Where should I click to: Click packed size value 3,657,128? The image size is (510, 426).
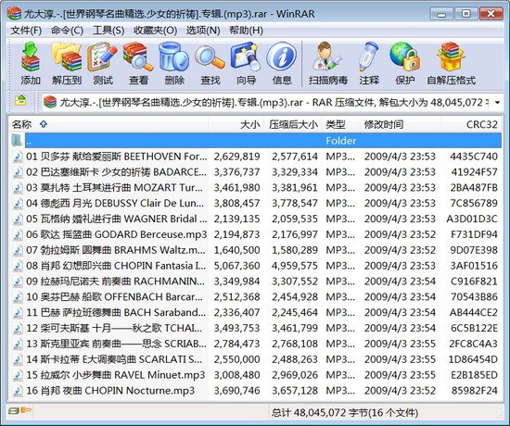point(295,391)
